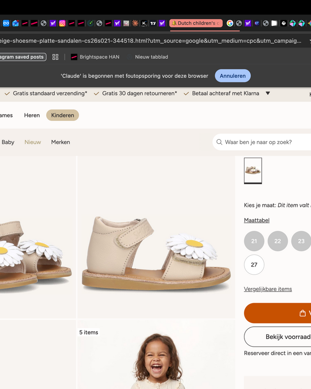Open the Maattabel size chart link
This screenshot has width=311, height=389.
tap(257, 220)
